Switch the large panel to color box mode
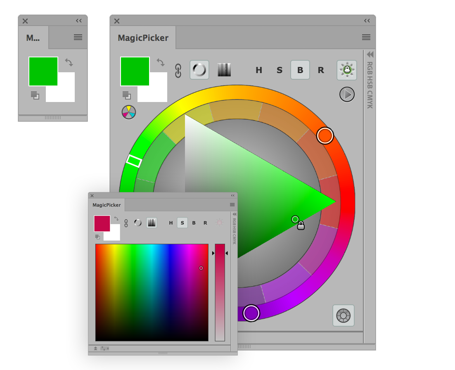 [224, 70]
